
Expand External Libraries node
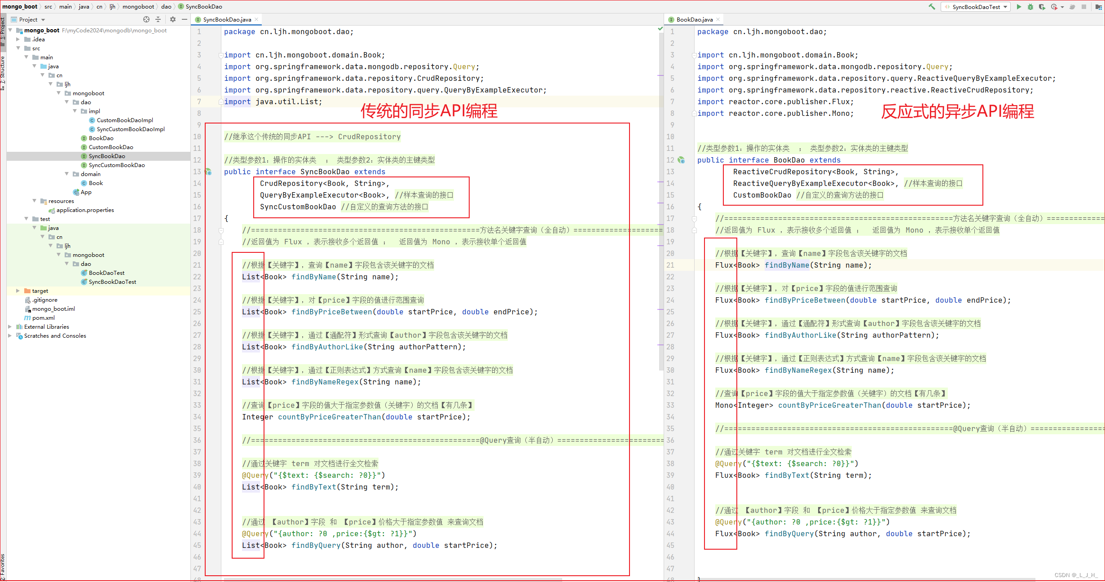click(x=10, y=326)
